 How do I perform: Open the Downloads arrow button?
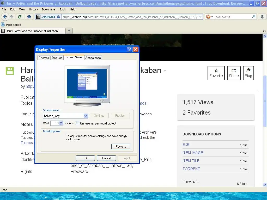262,17
